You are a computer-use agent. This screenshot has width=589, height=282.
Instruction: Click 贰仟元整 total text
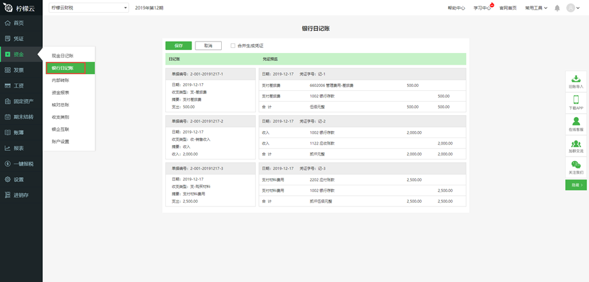pyautogui.click(x=317, y=153)
